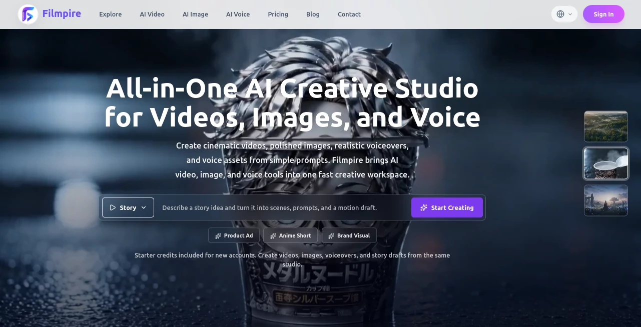This screenshot has width=641, height=327.
Task: Go to the AI Video page
Action: [x=152, y=14]
